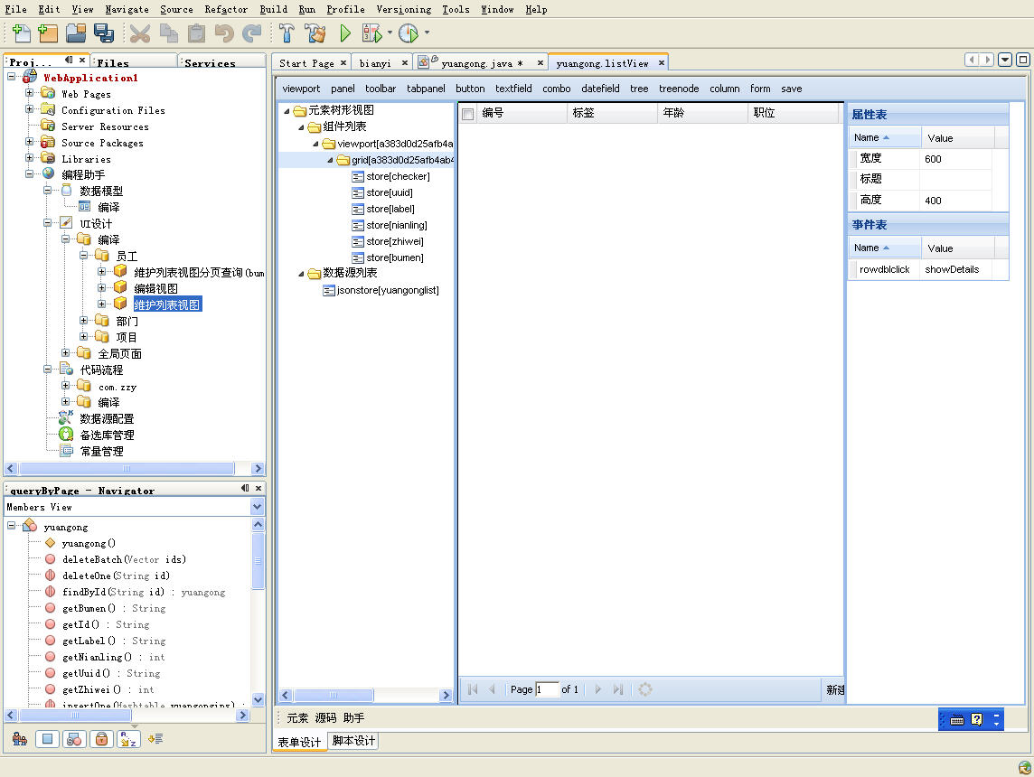Viewport: 1034px width, 777px height.
Task: Add a treenode component from the component bar
Action: (679, 89)
